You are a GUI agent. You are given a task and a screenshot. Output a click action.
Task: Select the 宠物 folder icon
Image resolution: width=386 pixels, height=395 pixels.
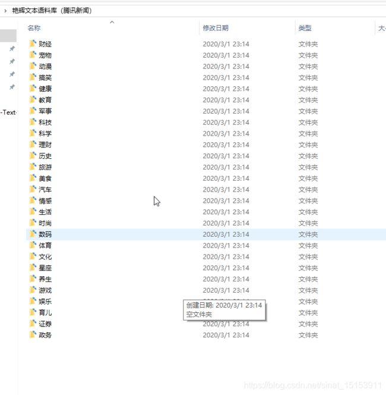tap(33, 55)
